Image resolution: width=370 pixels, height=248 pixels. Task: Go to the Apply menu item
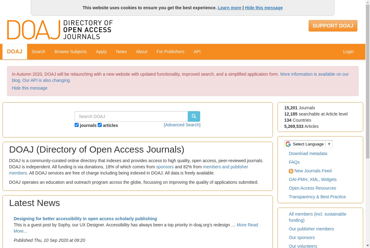click(101, 52)
